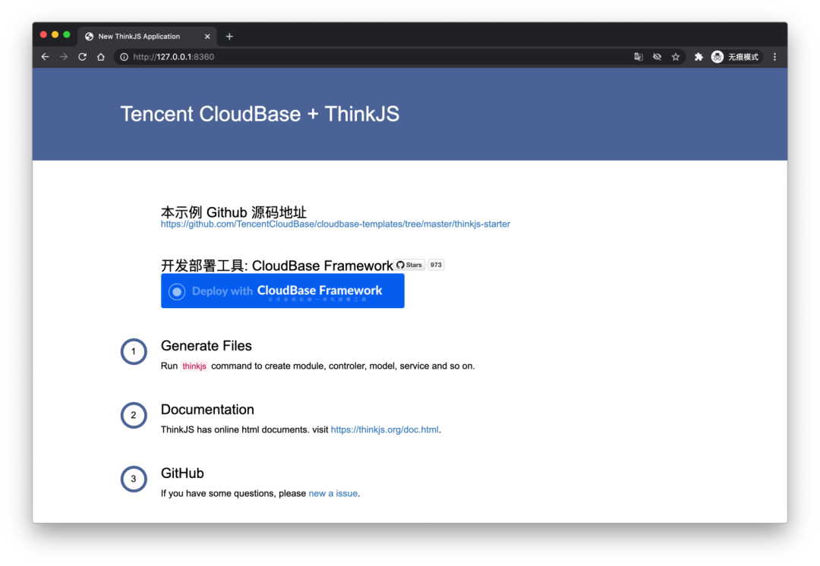
Task: Open a new tab with the plus button
Action: pyautogui.click(x=229, y=36)
